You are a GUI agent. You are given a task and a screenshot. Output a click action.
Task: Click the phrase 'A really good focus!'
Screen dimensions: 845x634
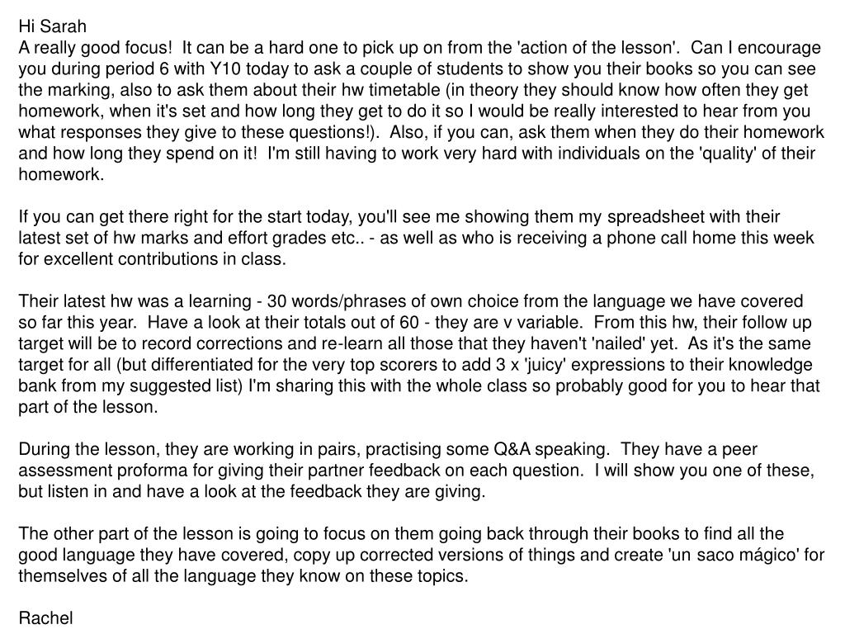tap(95, 47)
